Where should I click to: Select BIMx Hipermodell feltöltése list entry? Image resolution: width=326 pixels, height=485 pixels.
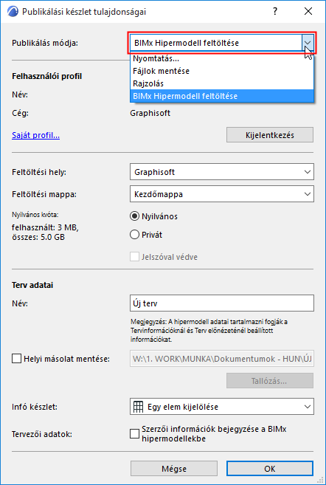tap(222, 96)
